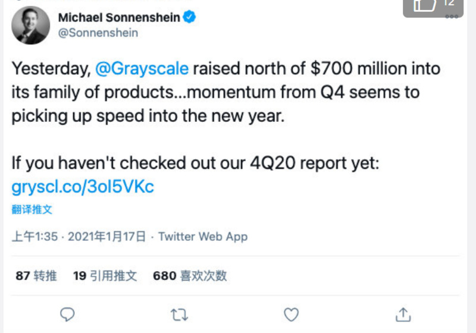Open the @Sonnenshein handle link
The width and height of the screenshot is (476, 333).
click(98, 33)
